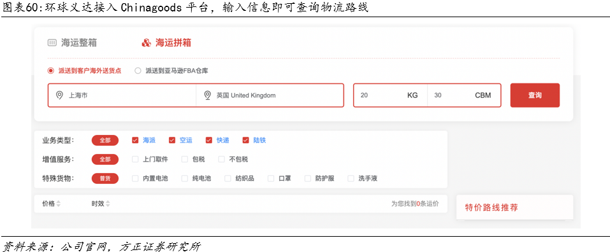Click the container icon beside 海运整箱
This screenshot has width=610, height=252.
tap(52, 43)
